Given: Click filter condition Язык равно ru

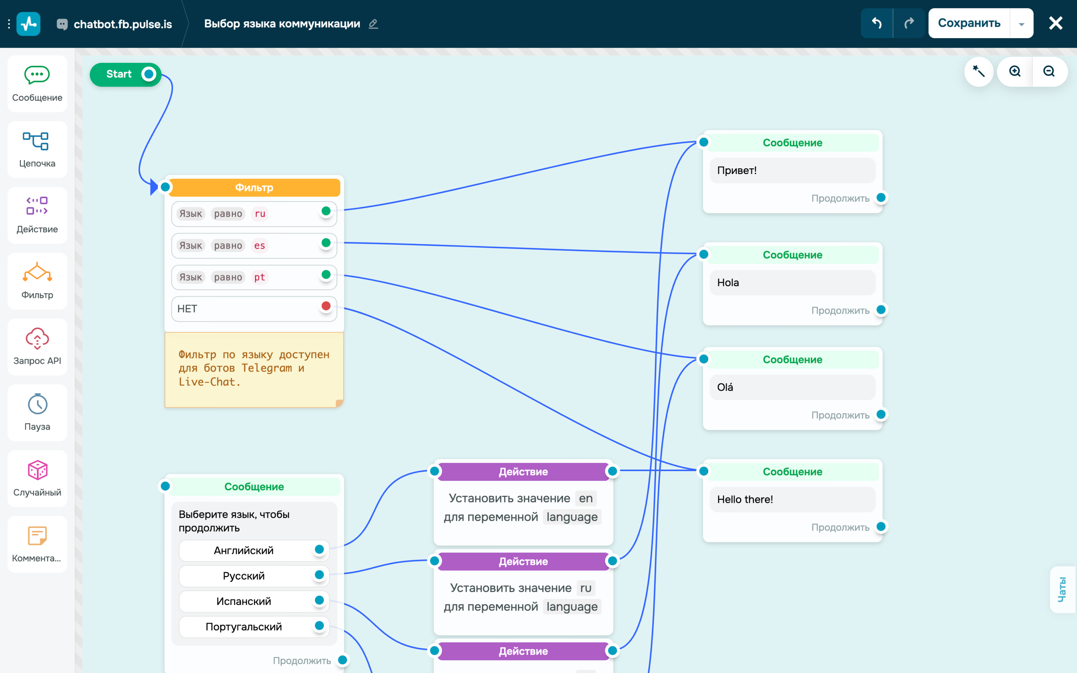Looking at the screenshot, I should coord(254,214).
